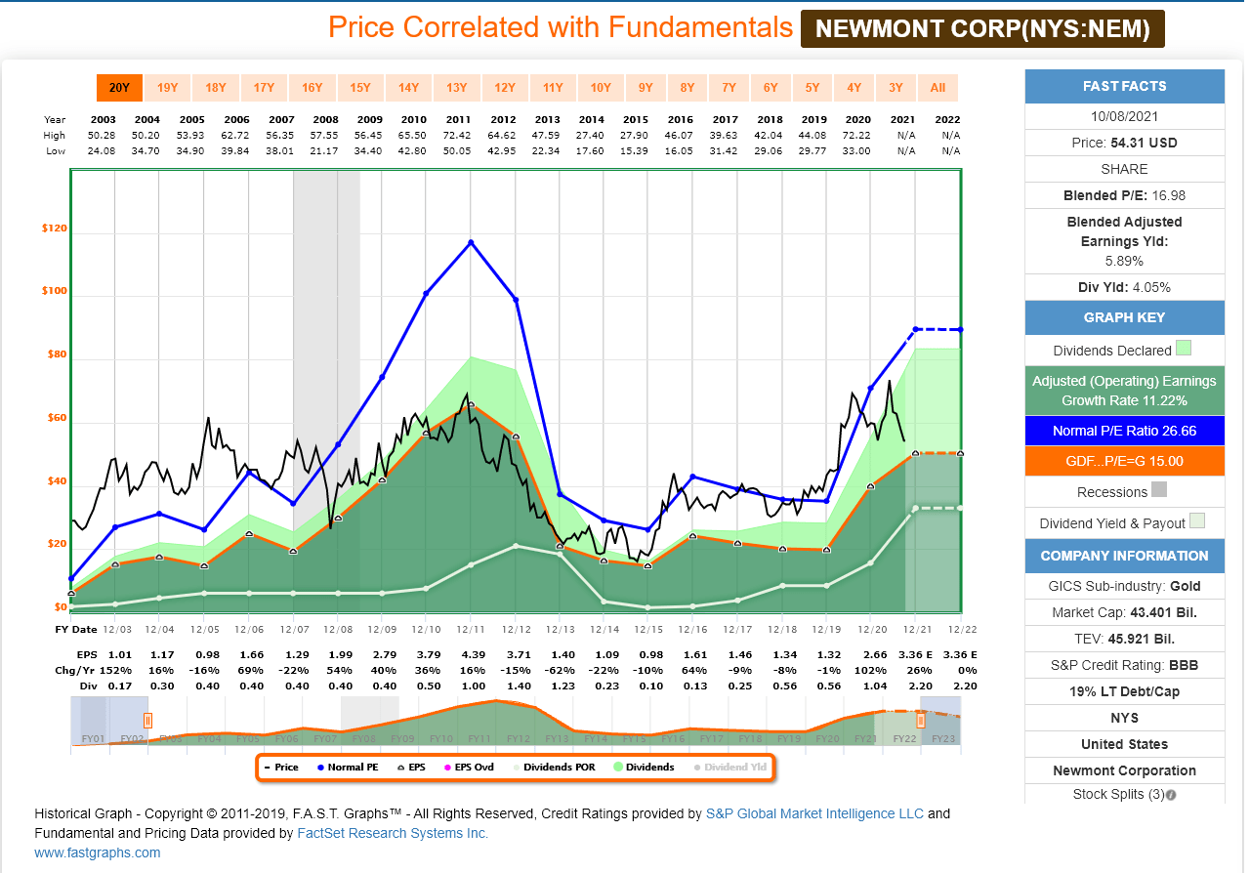Viewport: 1250px width, 873px height.
Task: Click the pink EPS Ovd legend icon
Action: click(446, 767)
